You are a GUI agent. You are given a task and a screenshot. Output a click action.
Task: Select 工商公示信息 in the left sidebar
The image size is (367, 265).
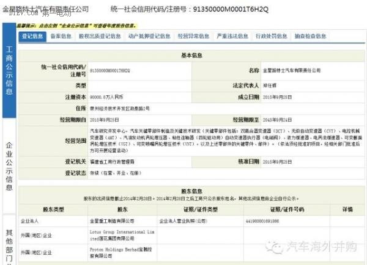click(9, 70)
